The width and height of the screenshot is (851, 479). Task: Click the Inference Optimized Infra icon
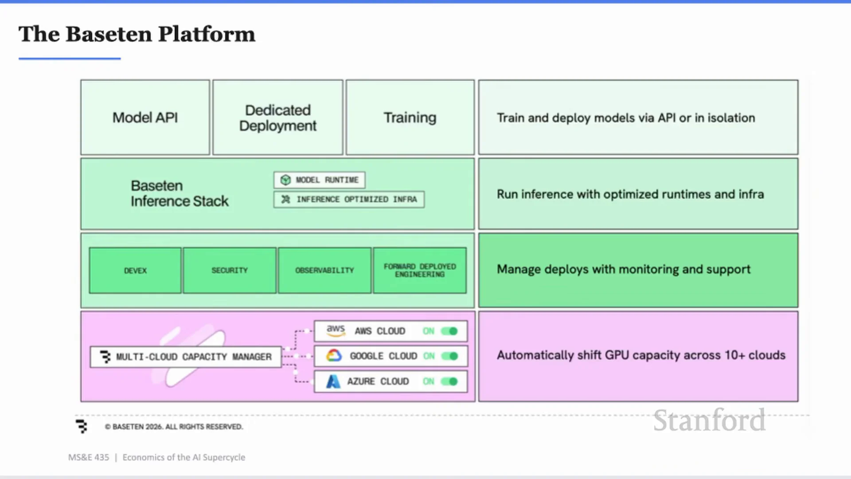pos(286,199)
